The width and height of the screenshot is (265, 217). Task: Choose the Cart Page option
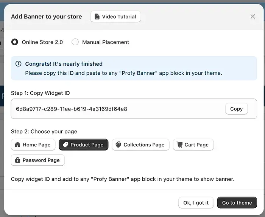[193, 145]
